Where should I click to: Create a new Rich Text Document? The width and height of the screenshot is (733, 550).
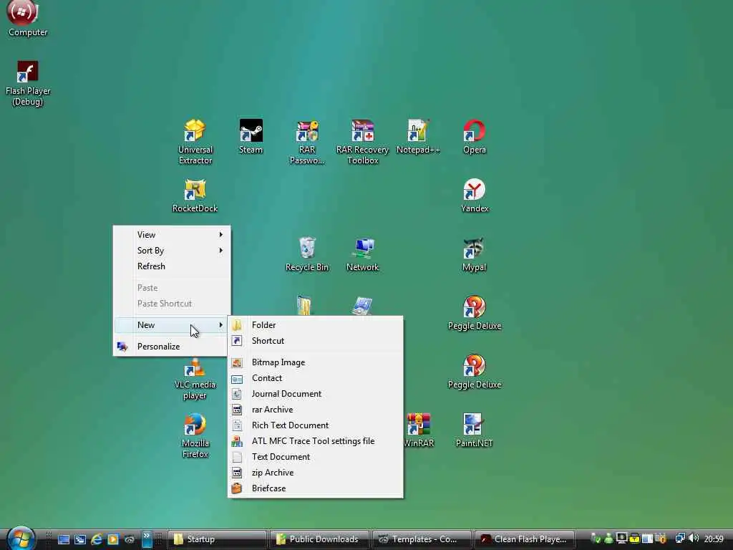click(315, 425)
